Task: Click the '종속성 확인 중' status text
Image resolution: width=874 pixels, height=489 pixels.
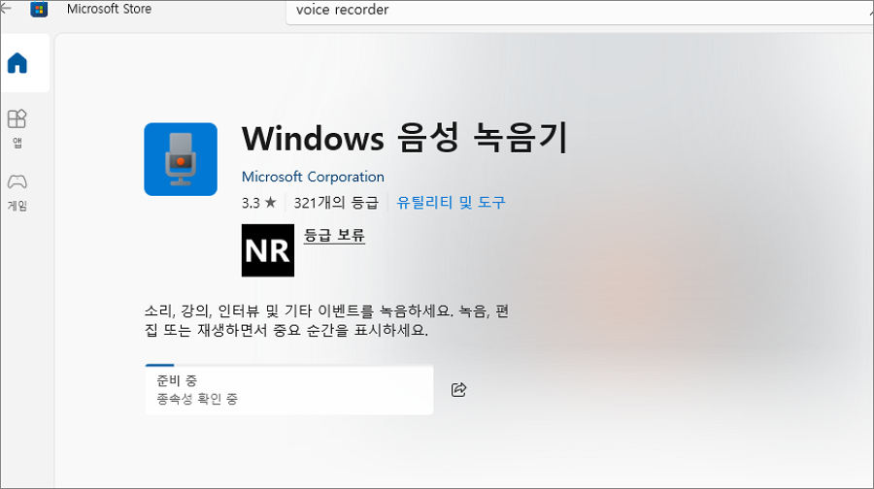Action: tap(197, 399)
